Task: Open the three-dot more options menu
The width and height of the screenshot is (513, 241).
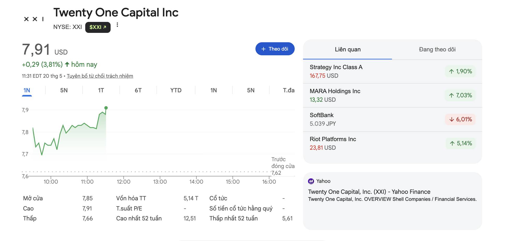Action: click(x=117, y=25)
